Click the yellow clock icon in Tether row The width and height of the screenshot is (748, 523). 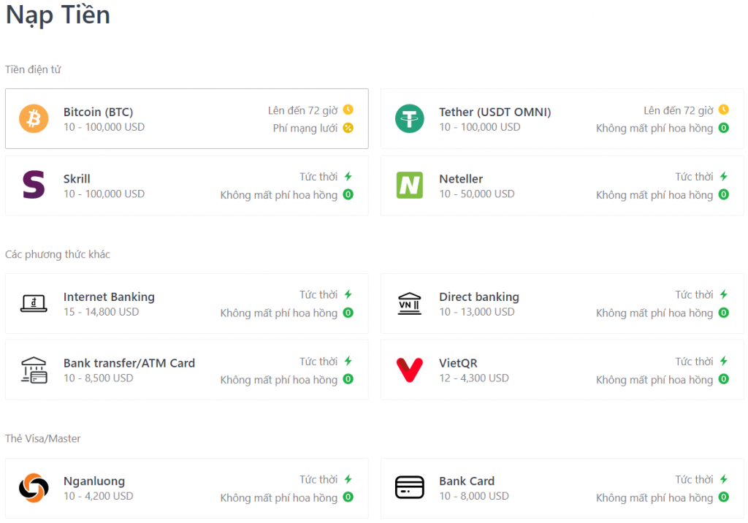(724, 110)
